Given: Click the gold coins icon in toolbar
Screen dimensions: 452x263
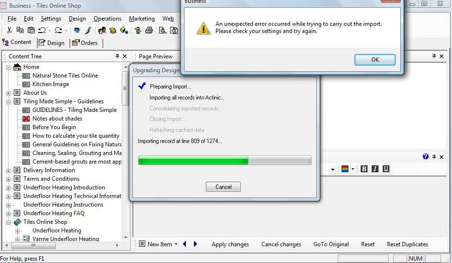Looking at the screenshot, I should [113, 31].
